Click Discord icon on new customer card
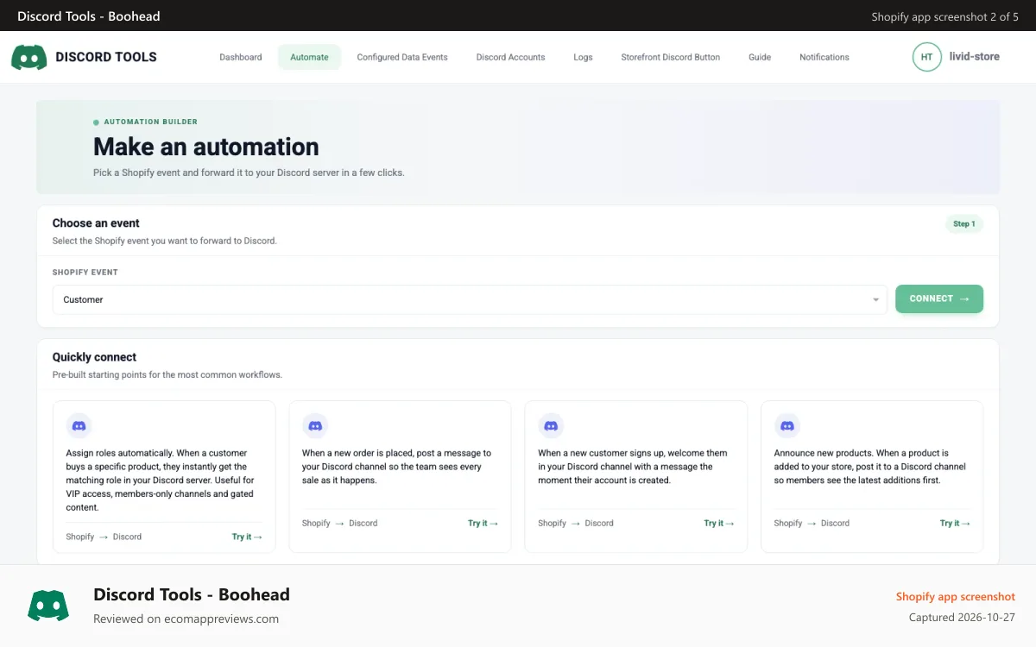The image size is (1036, 647). point(551,426)
